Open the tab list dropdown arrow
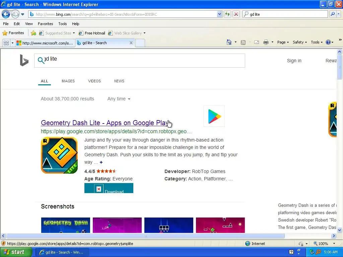Image resolution: width=343 pixels, height=257 pixels. pos(12,43)
